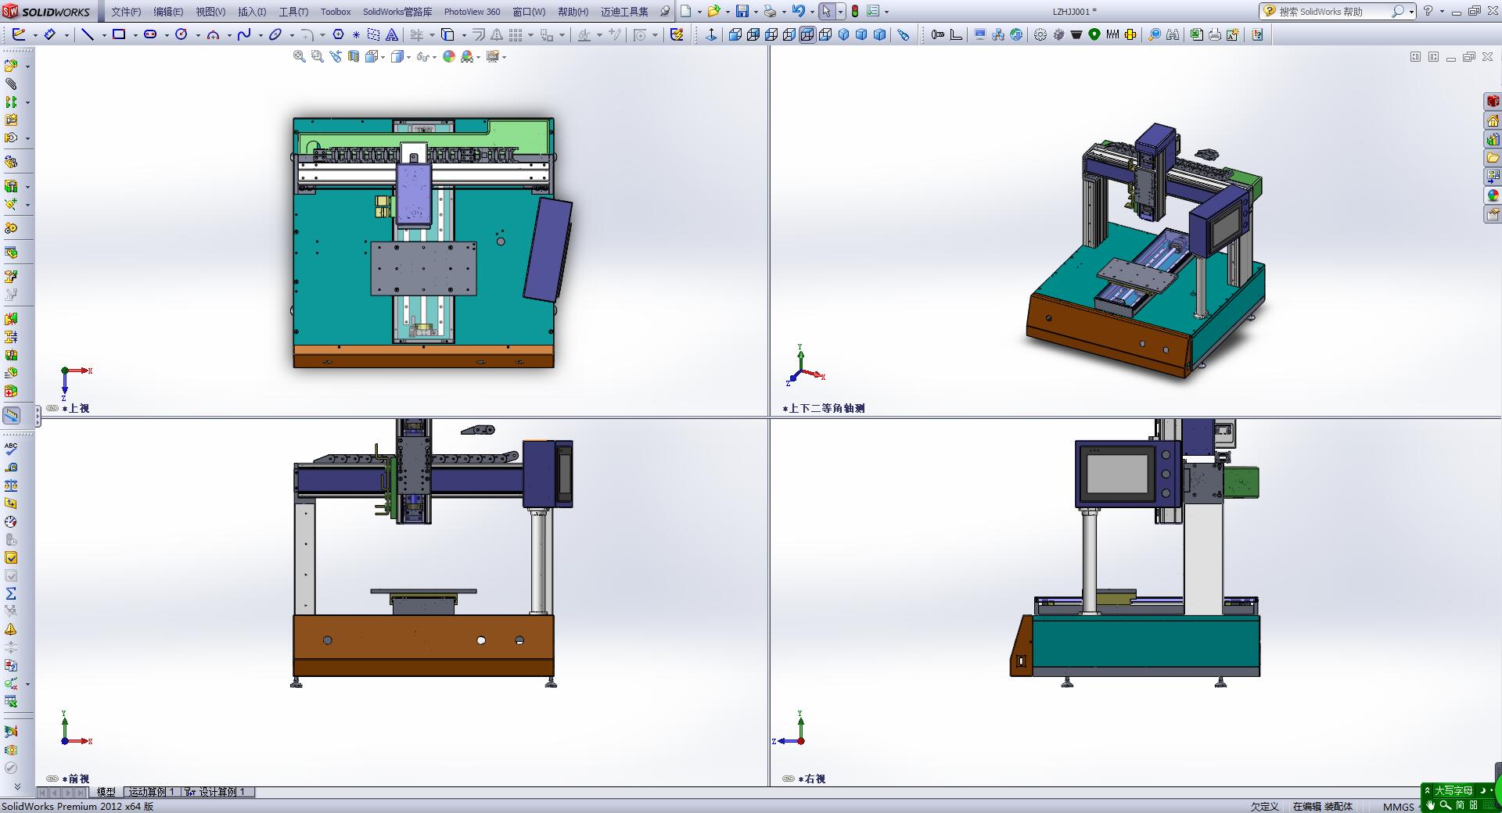Click the Normal To view icon
Viewport: 1502px width, 813px height.
point(711,34)
